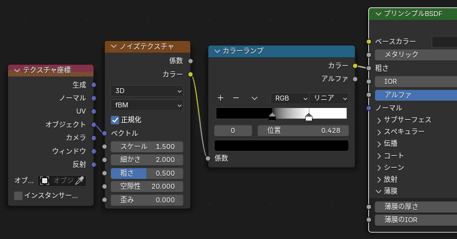Click BSDF 粗さ input socket

369,68
